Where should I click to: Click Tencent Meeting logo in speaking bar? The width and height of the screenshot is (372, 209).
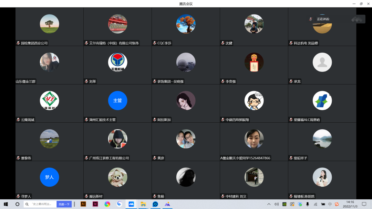(357, 19)
